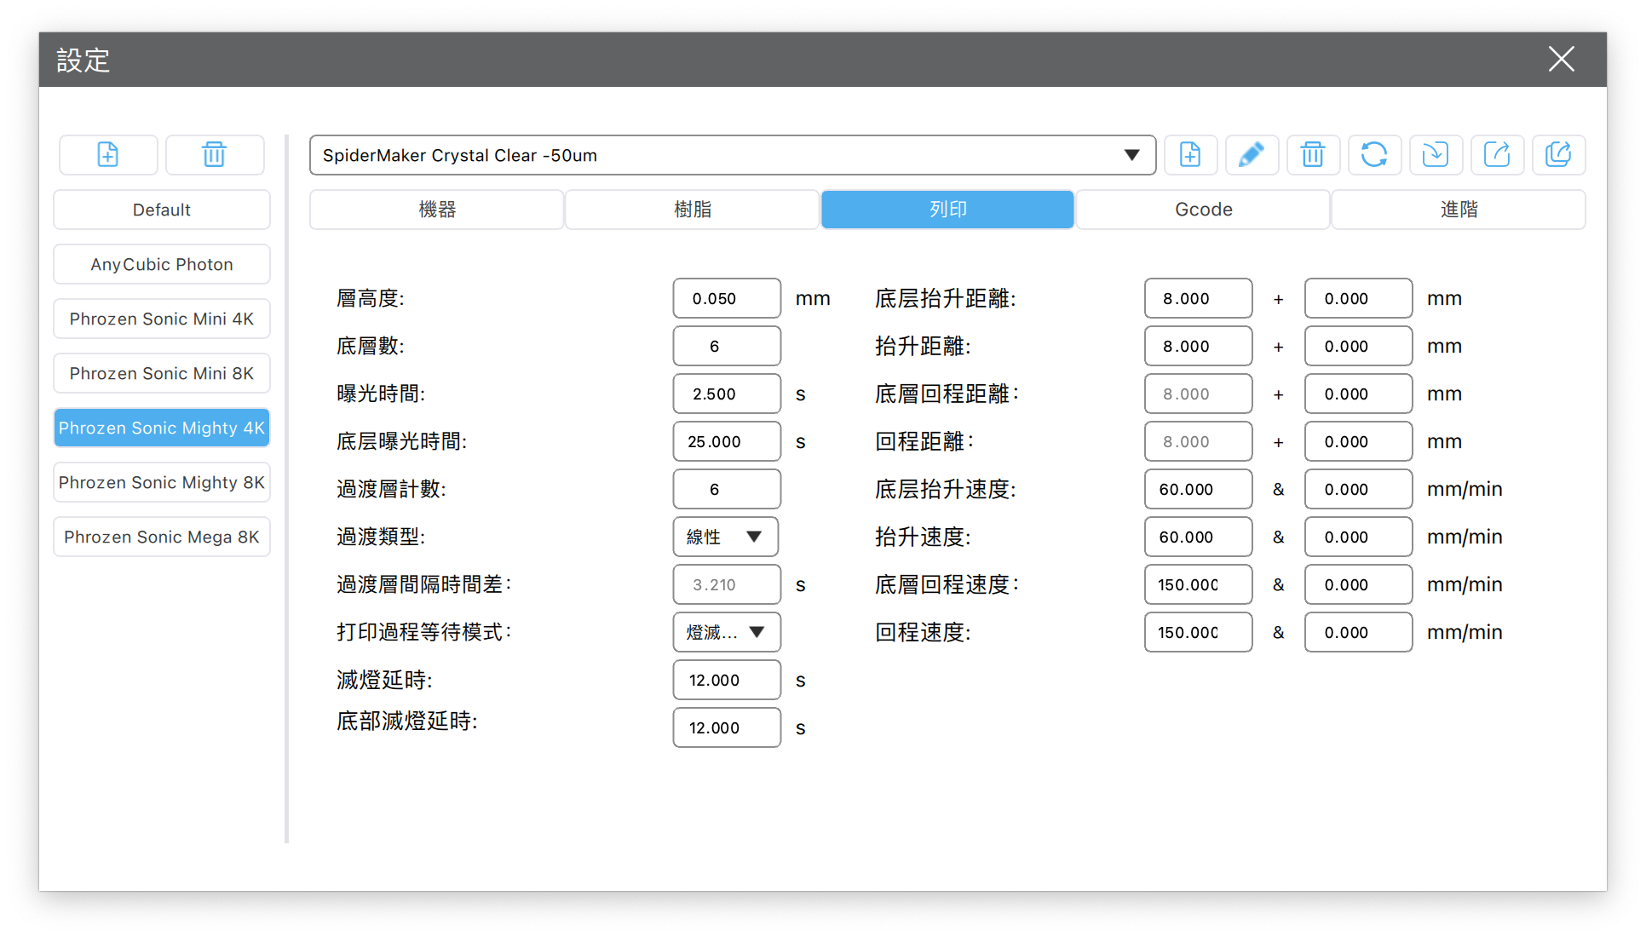Viewport: 1646px width, 937px height.
Task: Click the edit profile pencil icon
Action: [1252, 155]
